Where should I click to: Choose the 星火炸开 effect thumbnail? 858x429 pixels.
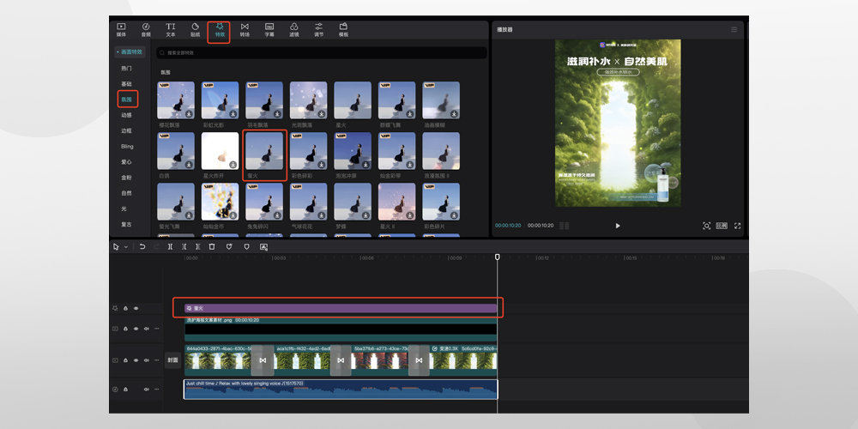[220, 151]
